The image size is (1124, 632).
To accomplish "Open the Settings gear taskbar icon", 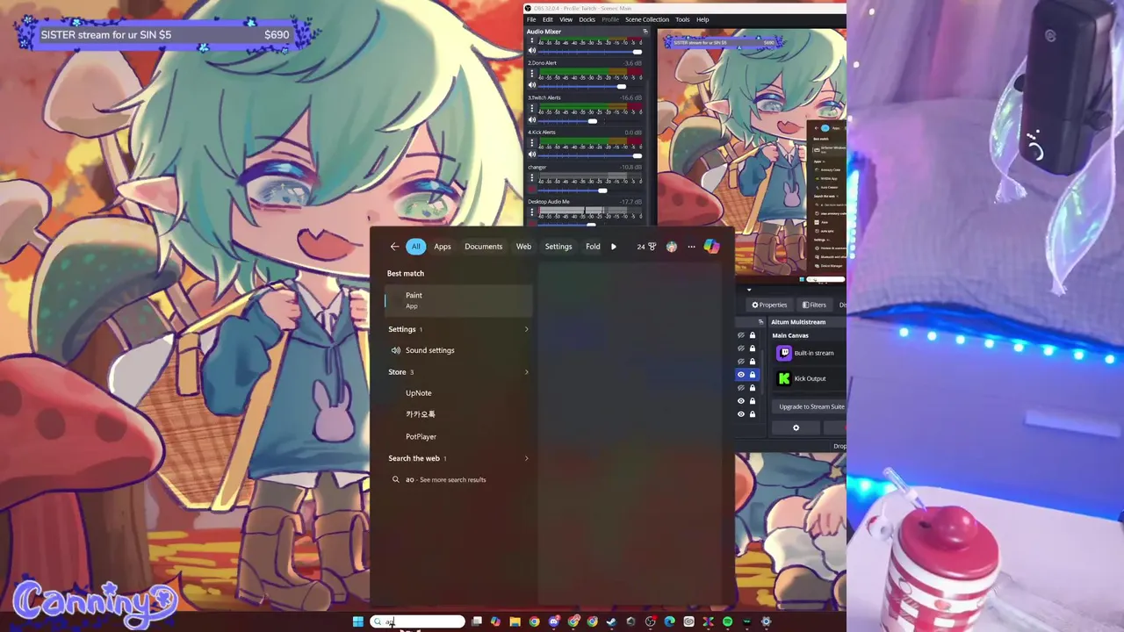I will click(x=766, y=621).
